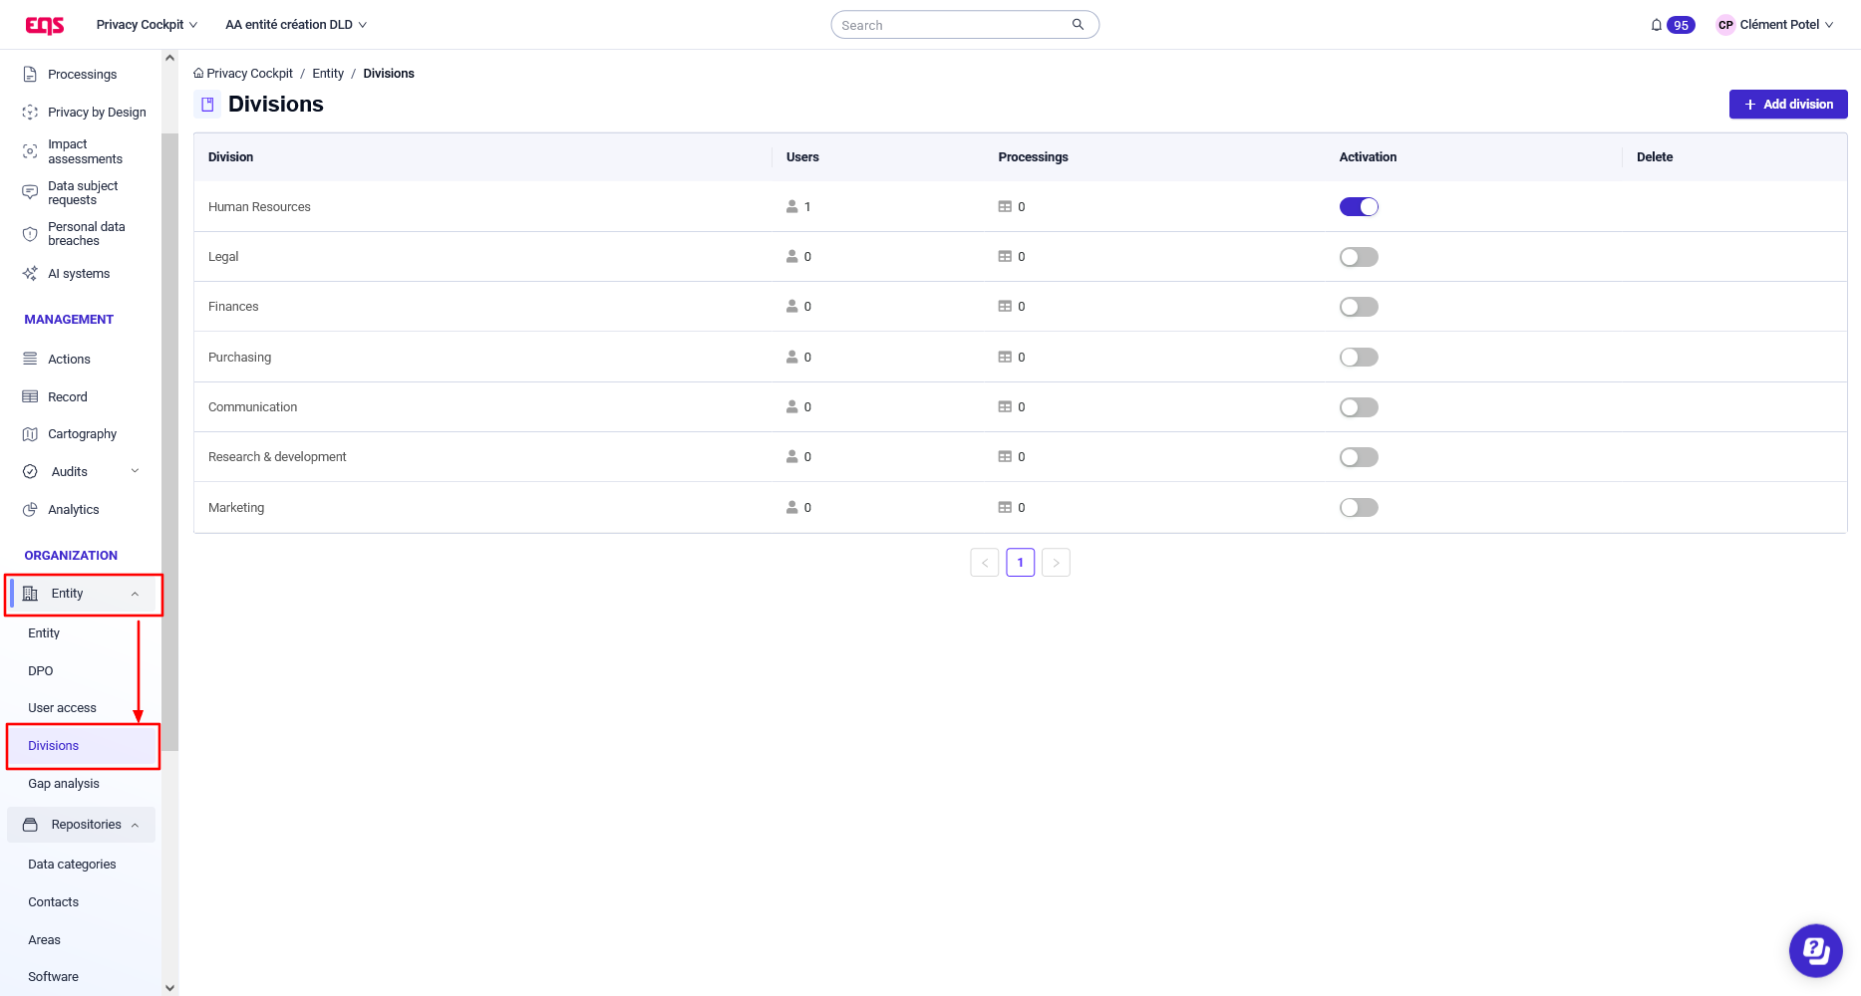Collapse the Entity submenu chevron

135,594
